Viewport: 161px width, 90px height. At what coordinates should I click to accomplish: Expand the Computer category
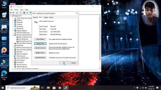[13, 26]
